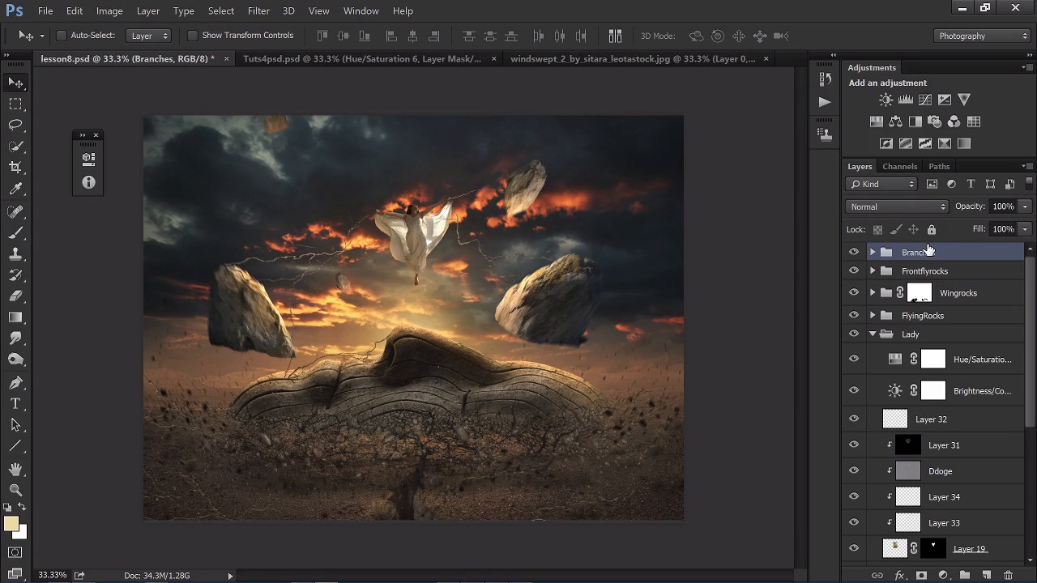Select the Layer 32 thumbnail
The width and height of the screenshot is (1037, 583).
(894, 419)
